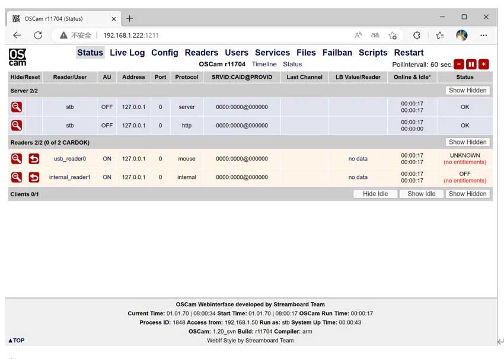
Task: Reset the internal_reader1 reader
Action: coord(34,177)
